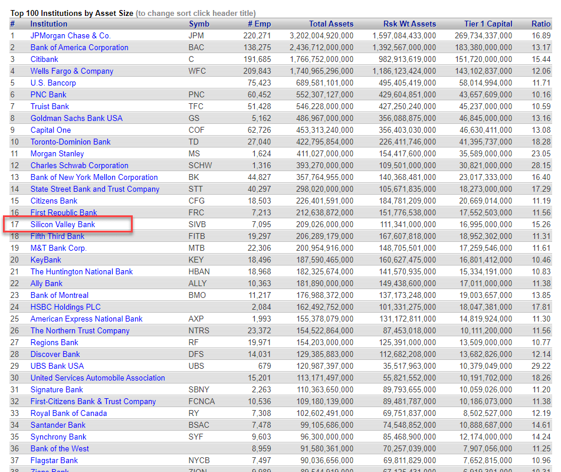The image size is (561, 472).
Task: Open the Capital One link
Action: point(51,130)
